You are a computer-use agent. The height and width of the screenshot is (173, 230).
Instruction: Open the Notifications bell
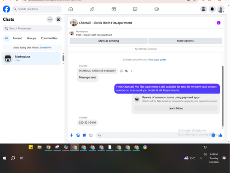click(212, 9)
